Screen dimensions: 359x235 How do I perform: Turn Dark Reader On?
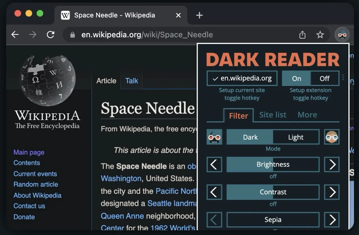click(x=296, y=78)
